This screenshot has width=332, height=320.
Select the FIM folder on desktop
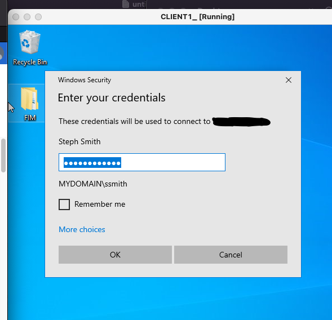[x=29, y=103]
